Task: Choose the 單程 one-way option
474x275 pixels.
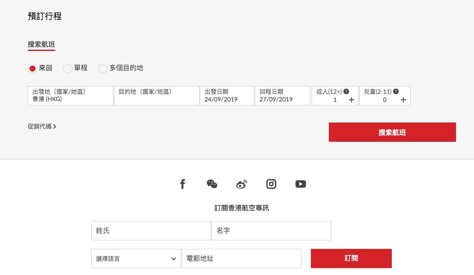Action: click(68, 68)
